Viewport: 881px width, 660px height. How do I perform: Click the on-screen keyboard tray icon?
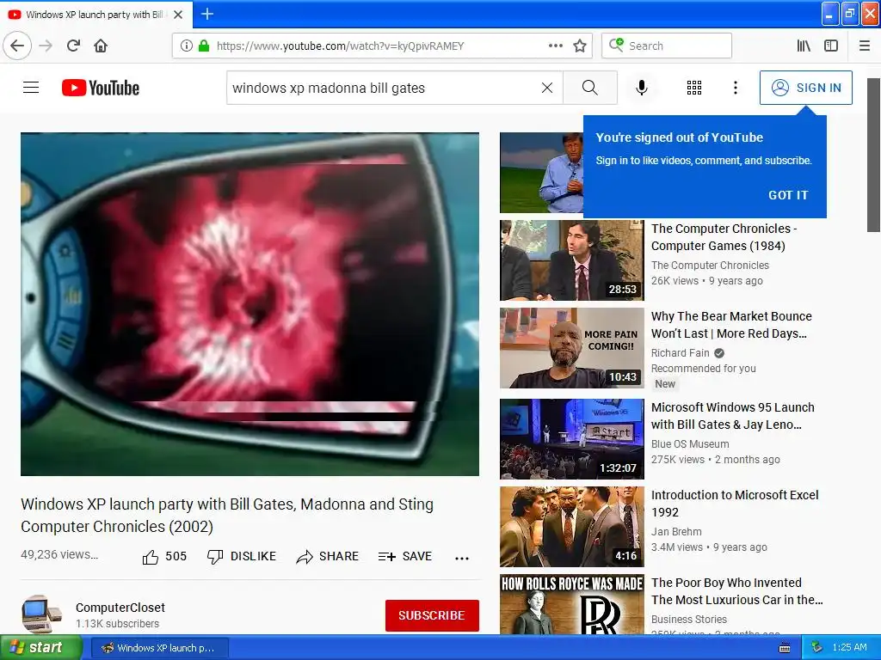click(x=785, y=648)
